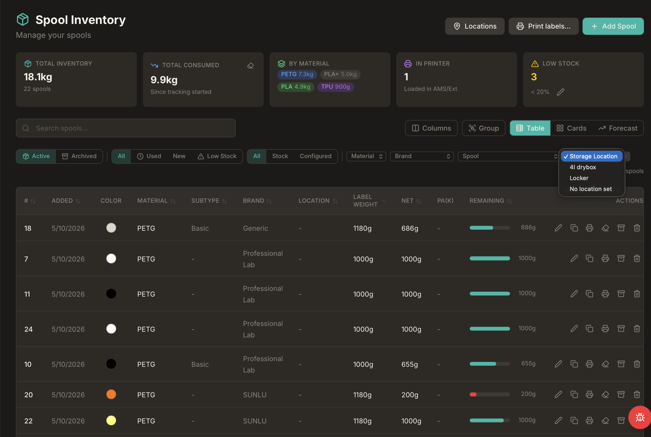This screenshot has width=651, height=437.
Task: Click orange color swatch of spool 20
Action: click(x=111, y=394)
